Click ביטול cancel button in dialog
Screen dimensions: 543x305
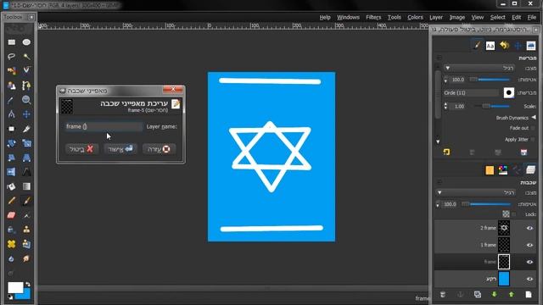(x=81, y=149)
